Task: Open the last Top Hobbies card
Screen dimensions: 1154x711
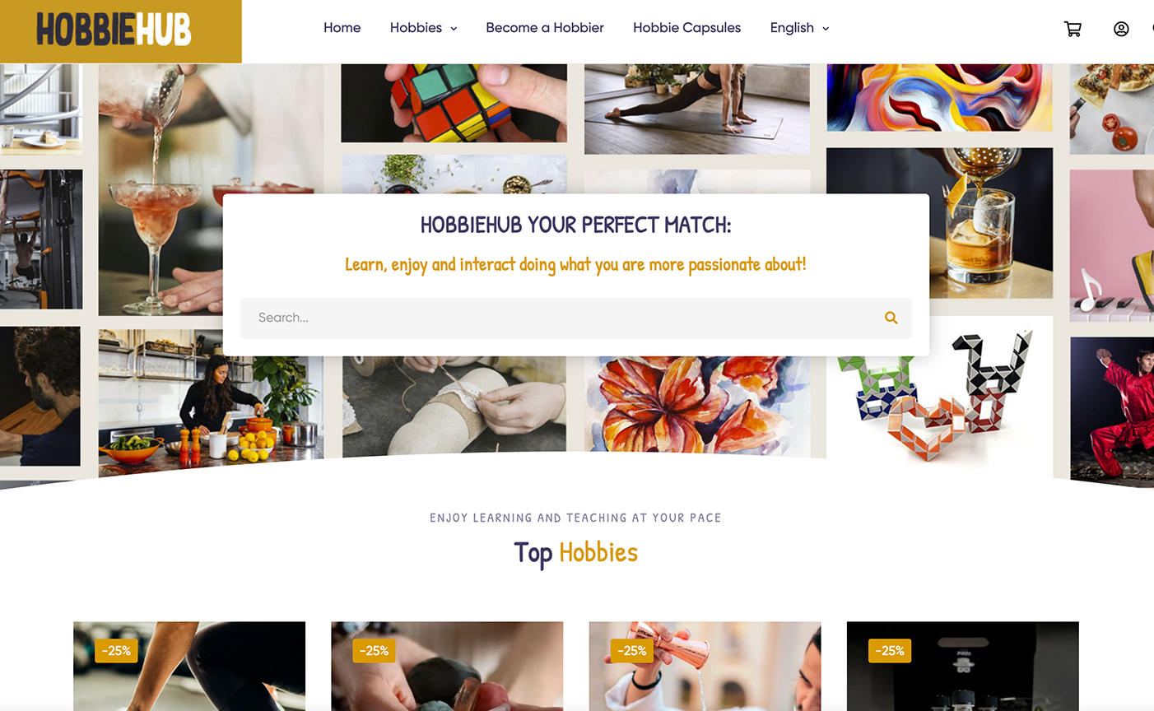Action: 962,666
